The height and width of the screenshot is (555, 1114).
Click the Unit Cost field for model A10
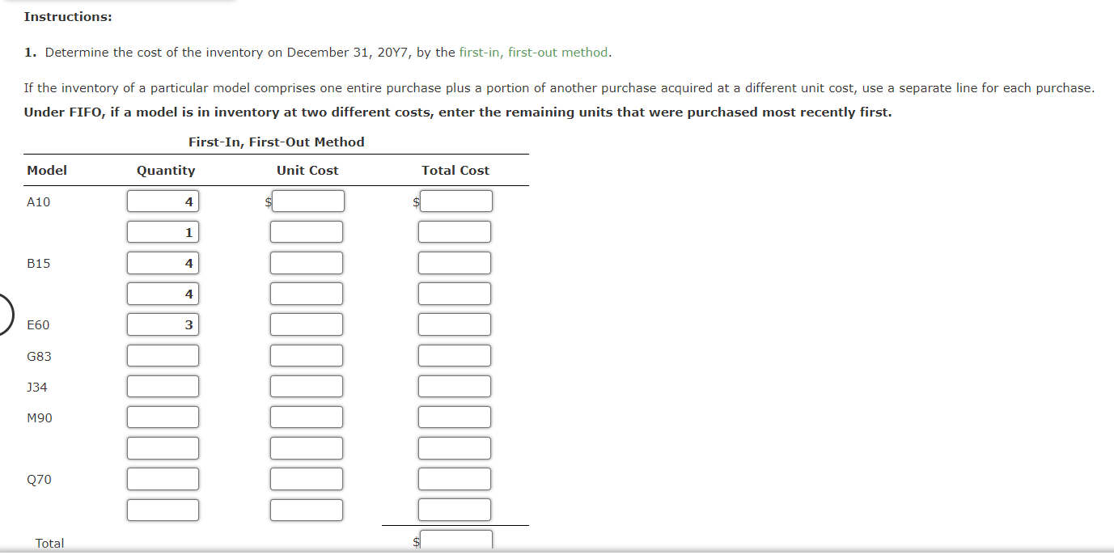point(307,201)
